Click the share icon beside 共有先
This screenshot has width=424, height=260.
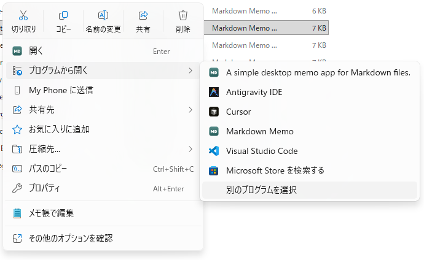[17, 110]
